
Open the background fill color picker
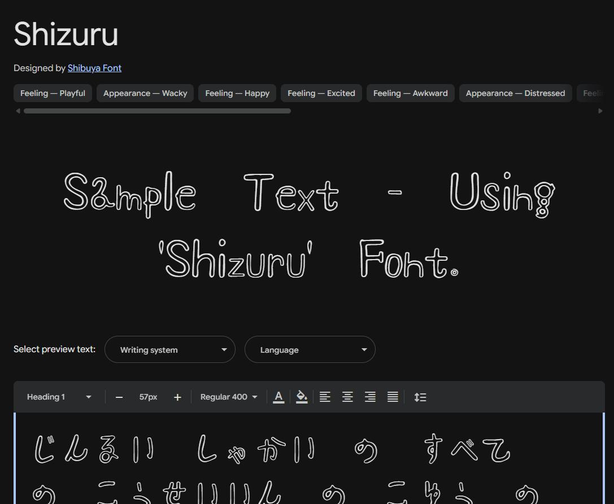click(302, 397)
